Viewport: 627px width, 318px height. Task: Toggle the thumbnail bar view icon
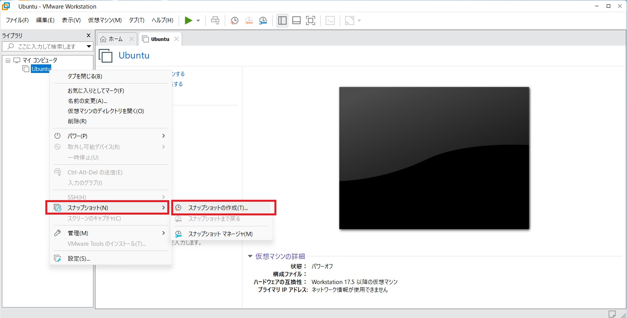(297, 21)
